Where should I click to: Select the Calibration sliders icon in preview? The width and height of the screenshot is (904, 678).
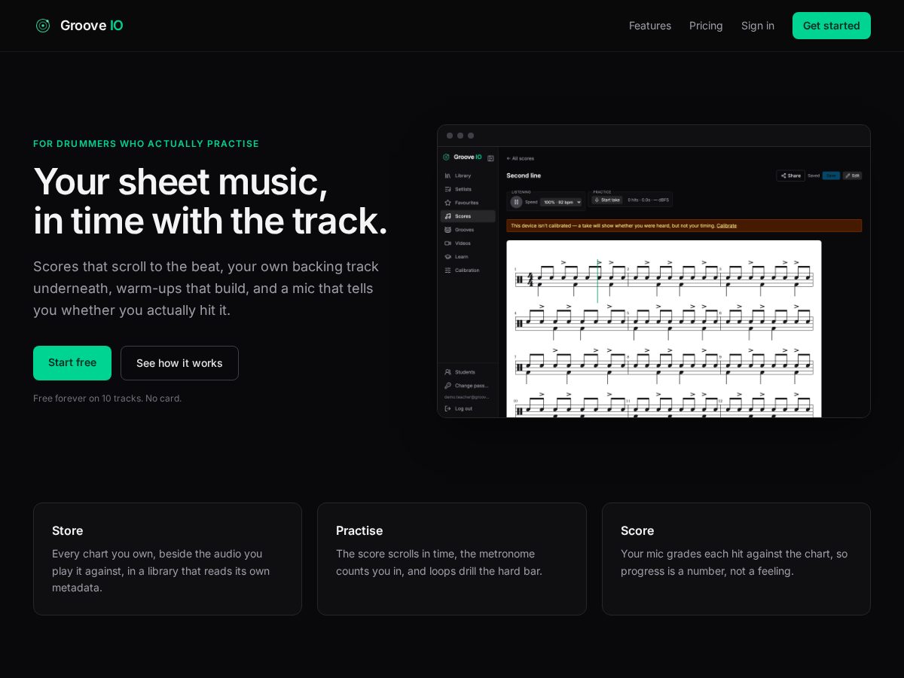447,270
